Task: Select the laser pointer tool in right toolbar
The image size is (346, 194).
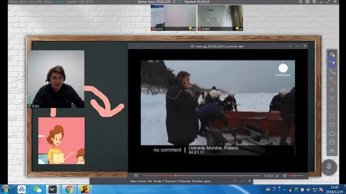Action: [332, 54]
